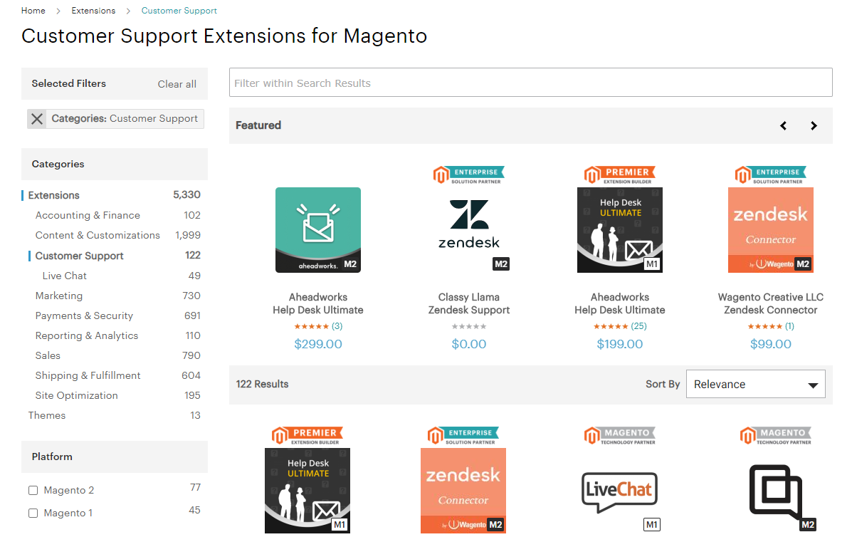View star rating of Help Desk Ultimate (3)
Viewport: 852px width, 537px height.
pos(311,327)
